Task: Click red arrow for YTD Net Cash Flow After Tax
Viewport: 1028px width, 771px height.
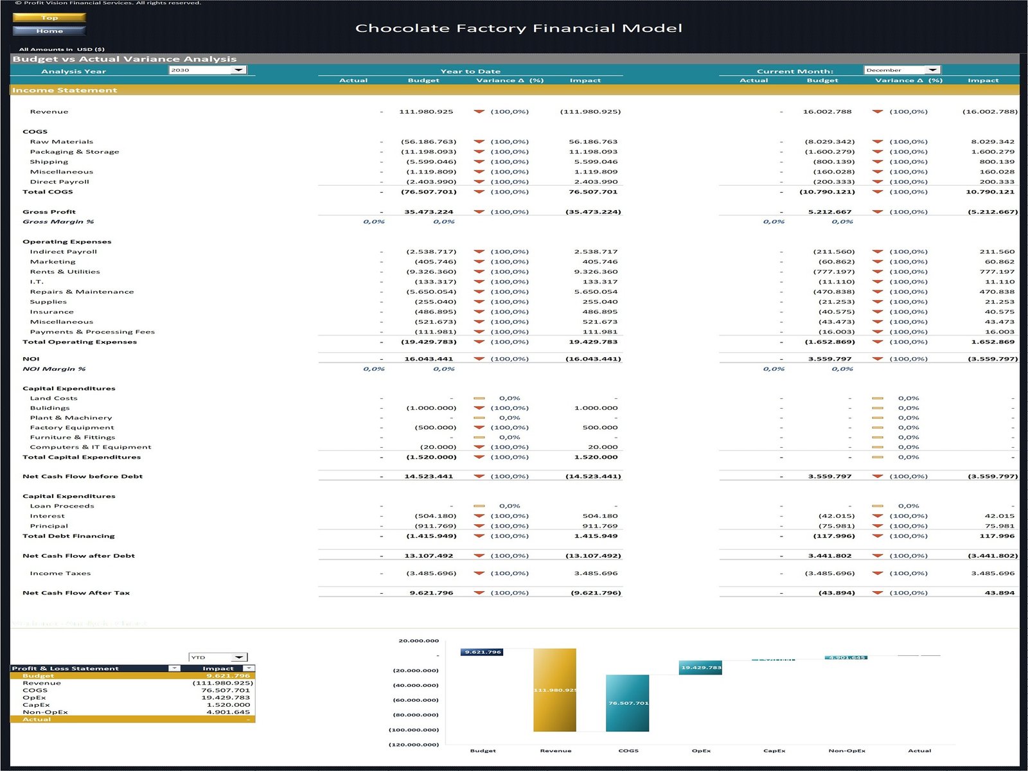Action: pos(479,593)
